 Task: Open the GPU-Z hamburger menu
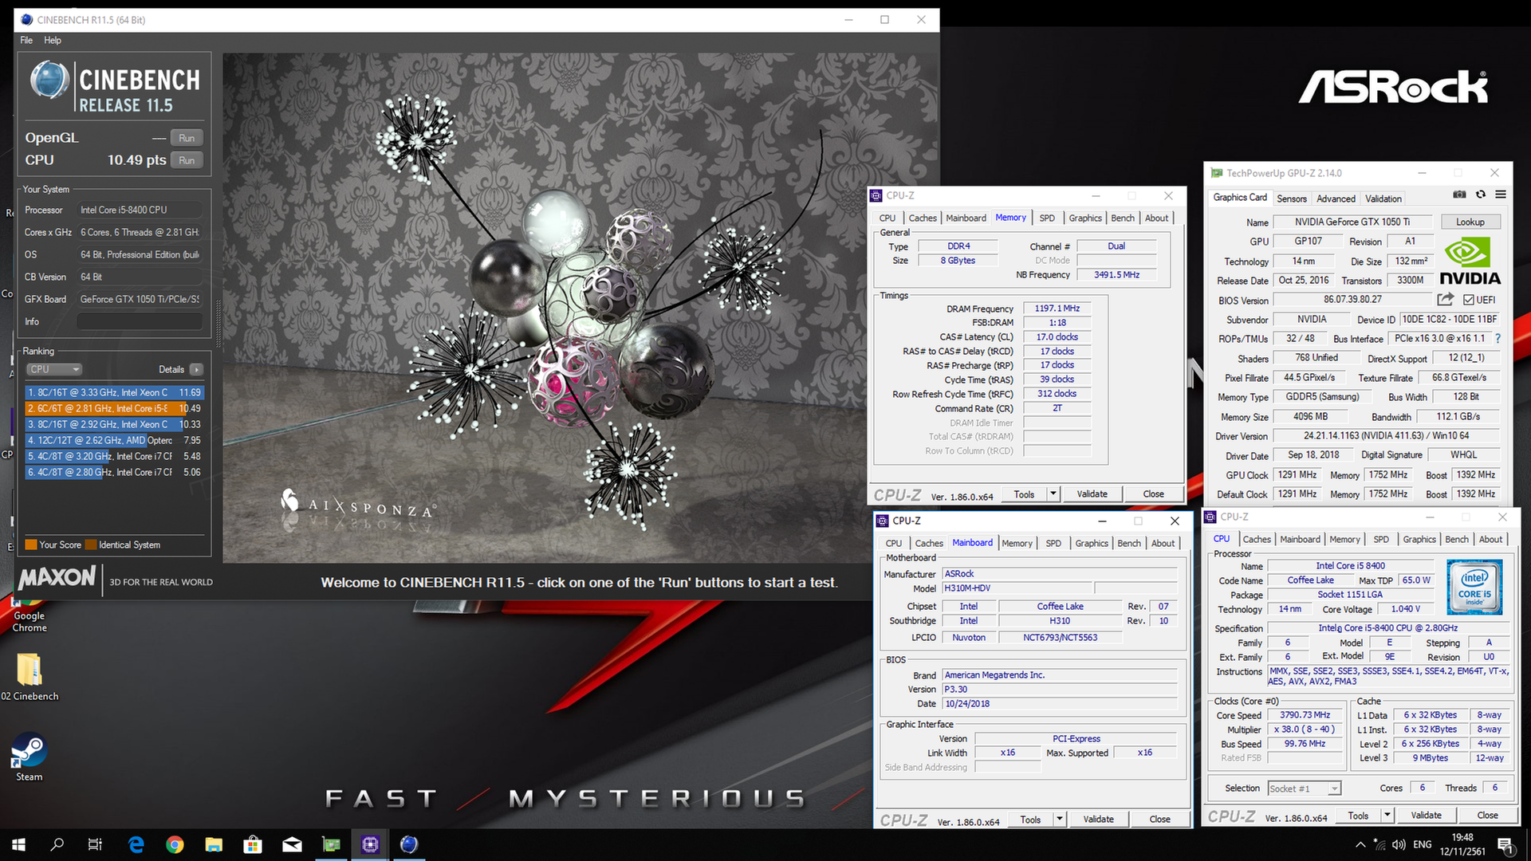pyautogui.click(x=1501, y=195)
